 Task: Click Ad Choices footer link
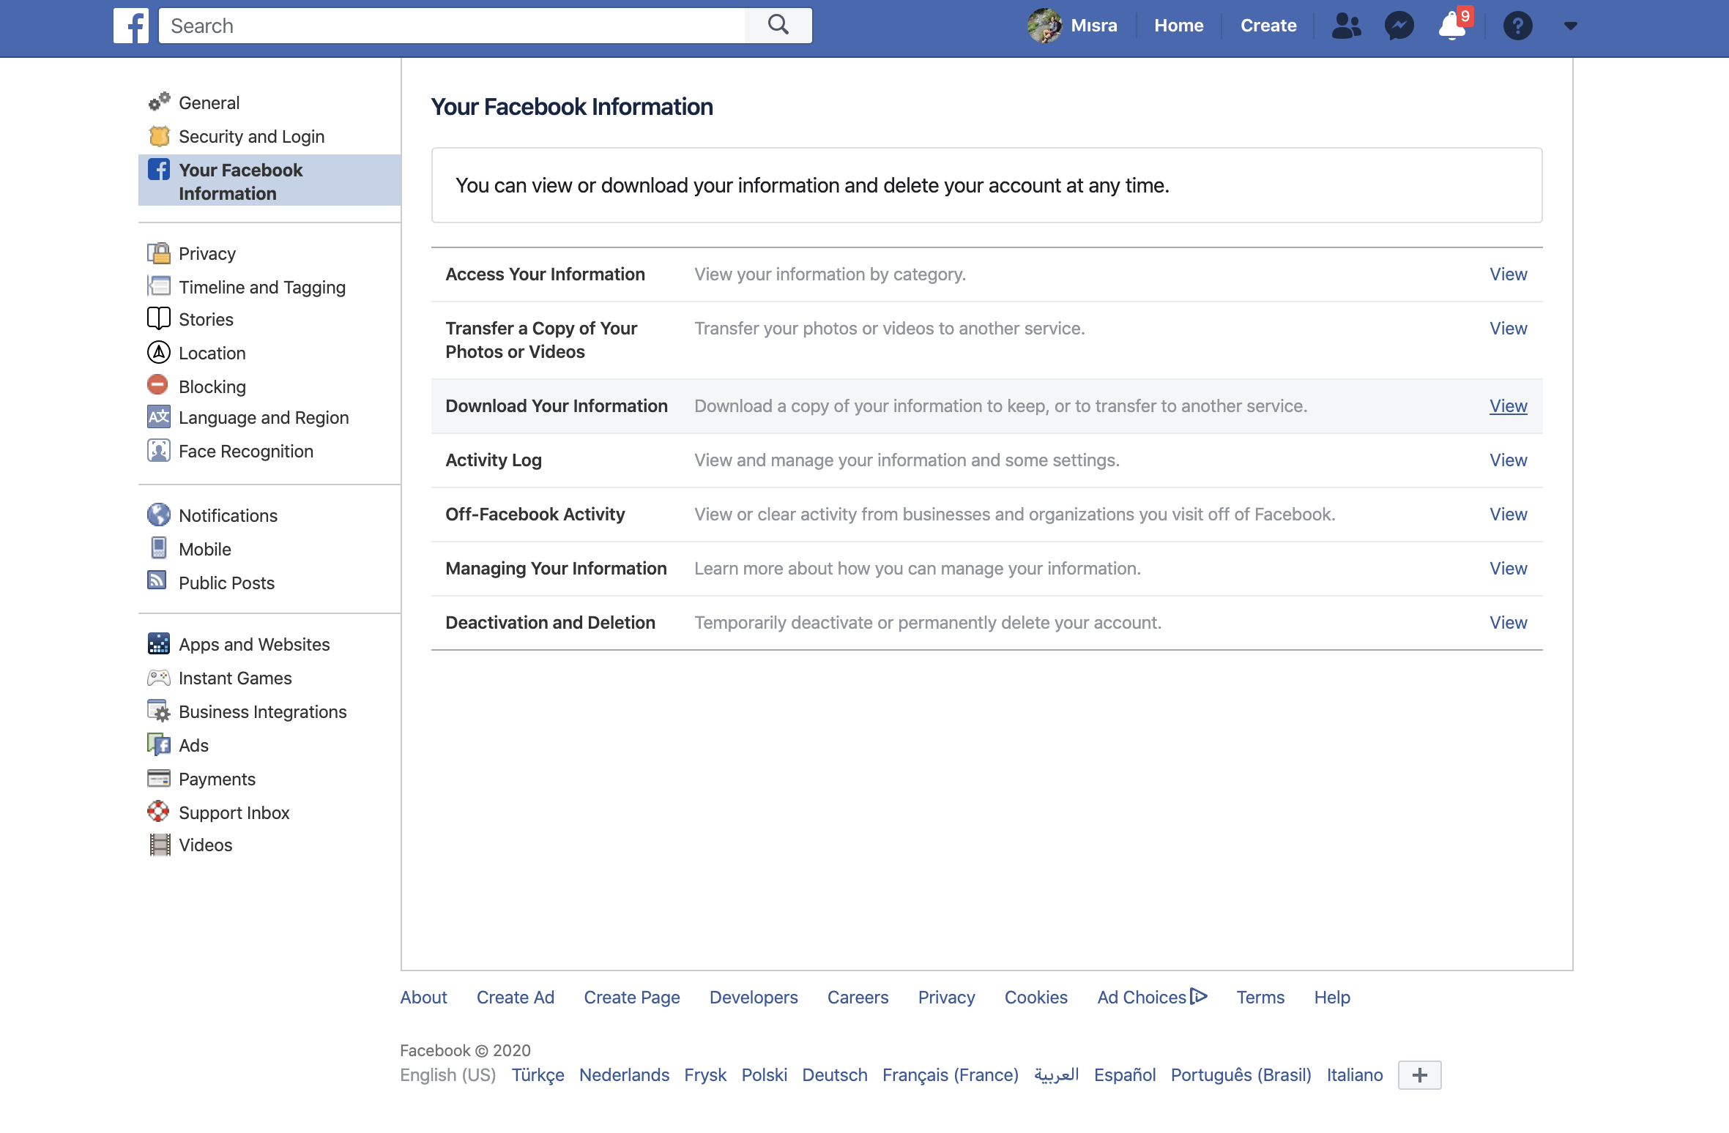[1151, 997]
